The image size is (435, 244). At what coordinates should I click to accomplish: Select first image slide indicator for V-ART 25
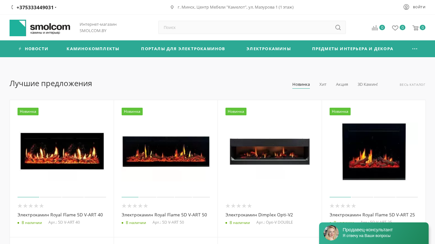coord(340,197)
